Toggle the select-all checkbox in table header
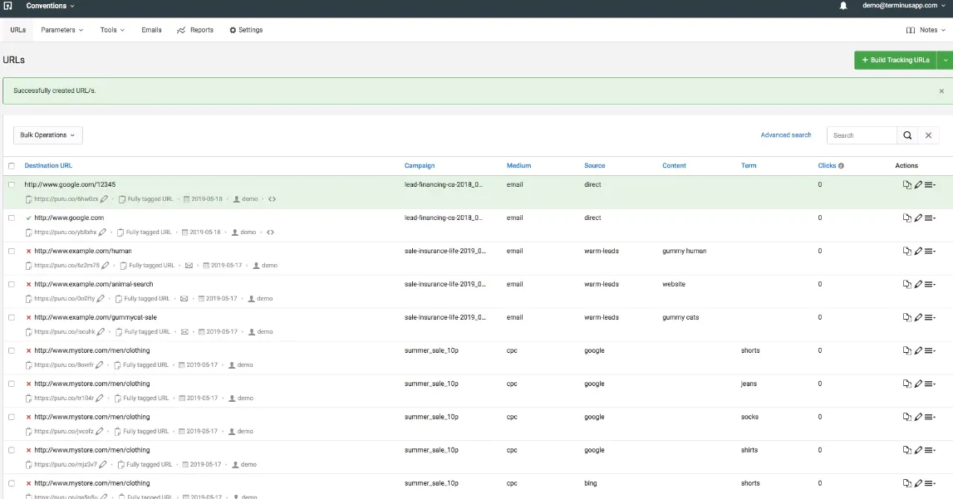 (x=12, y=166)
